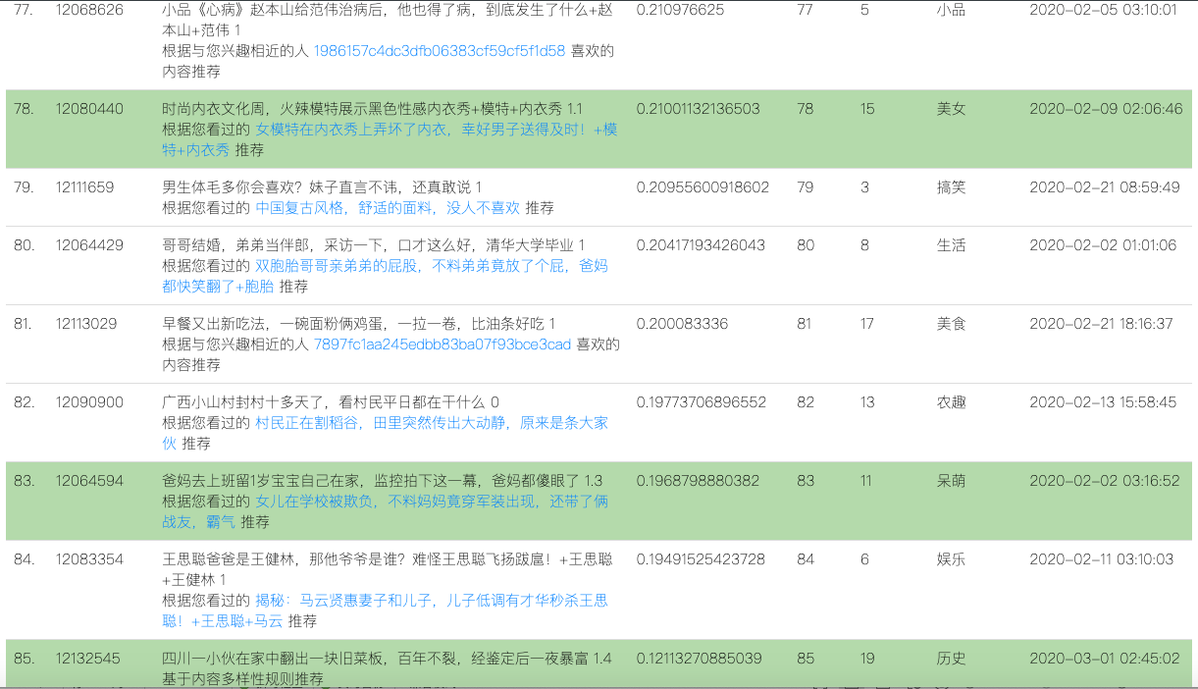Click the 小品 category in row 77
This screenshot has width=1198, height=689.
tap(951, 10)
